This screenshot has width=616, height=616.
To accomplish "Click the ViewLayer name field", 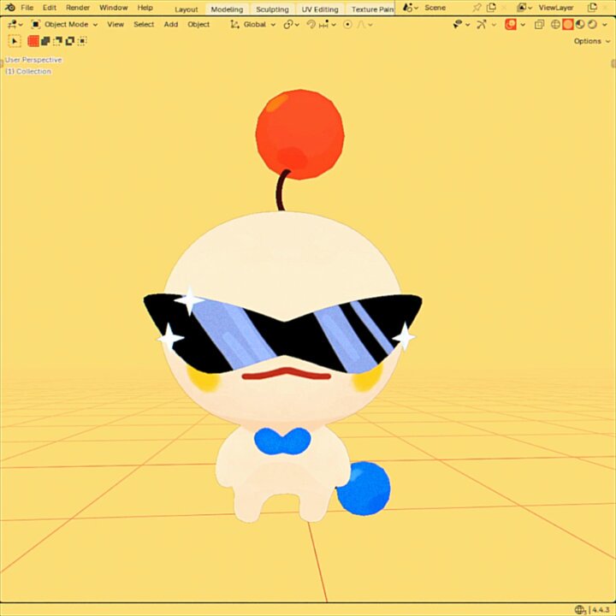I will [558, 8].
